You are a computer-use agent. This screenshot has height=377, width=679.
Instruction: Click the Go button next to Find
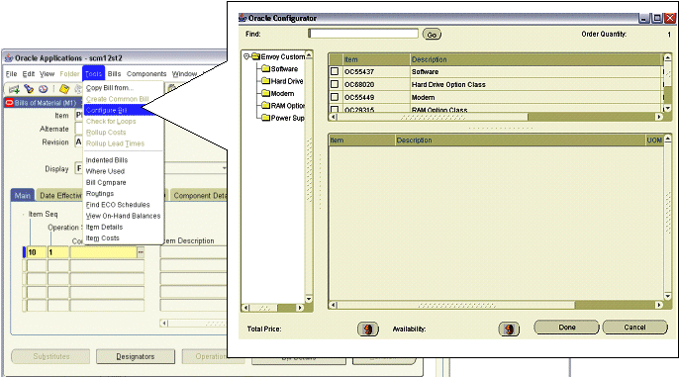pos(432,35)
